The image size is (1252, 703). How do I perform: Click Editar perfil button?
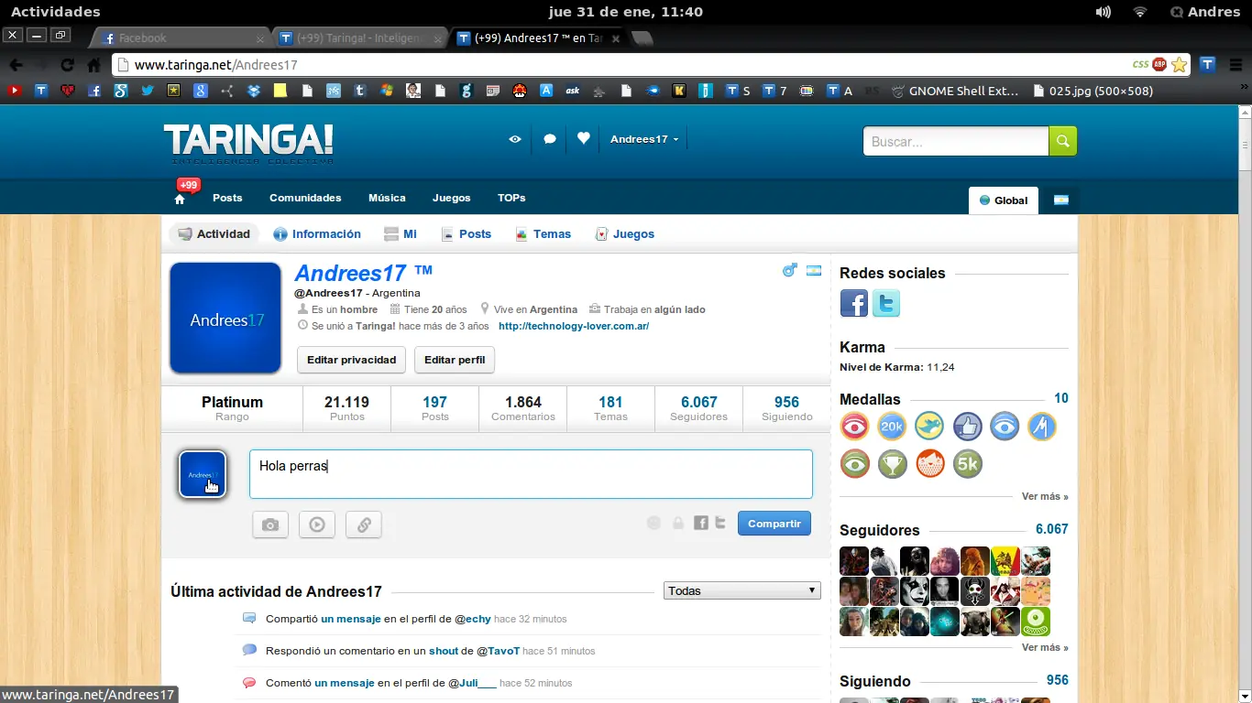pyautogui.click(x=455, y=360)
